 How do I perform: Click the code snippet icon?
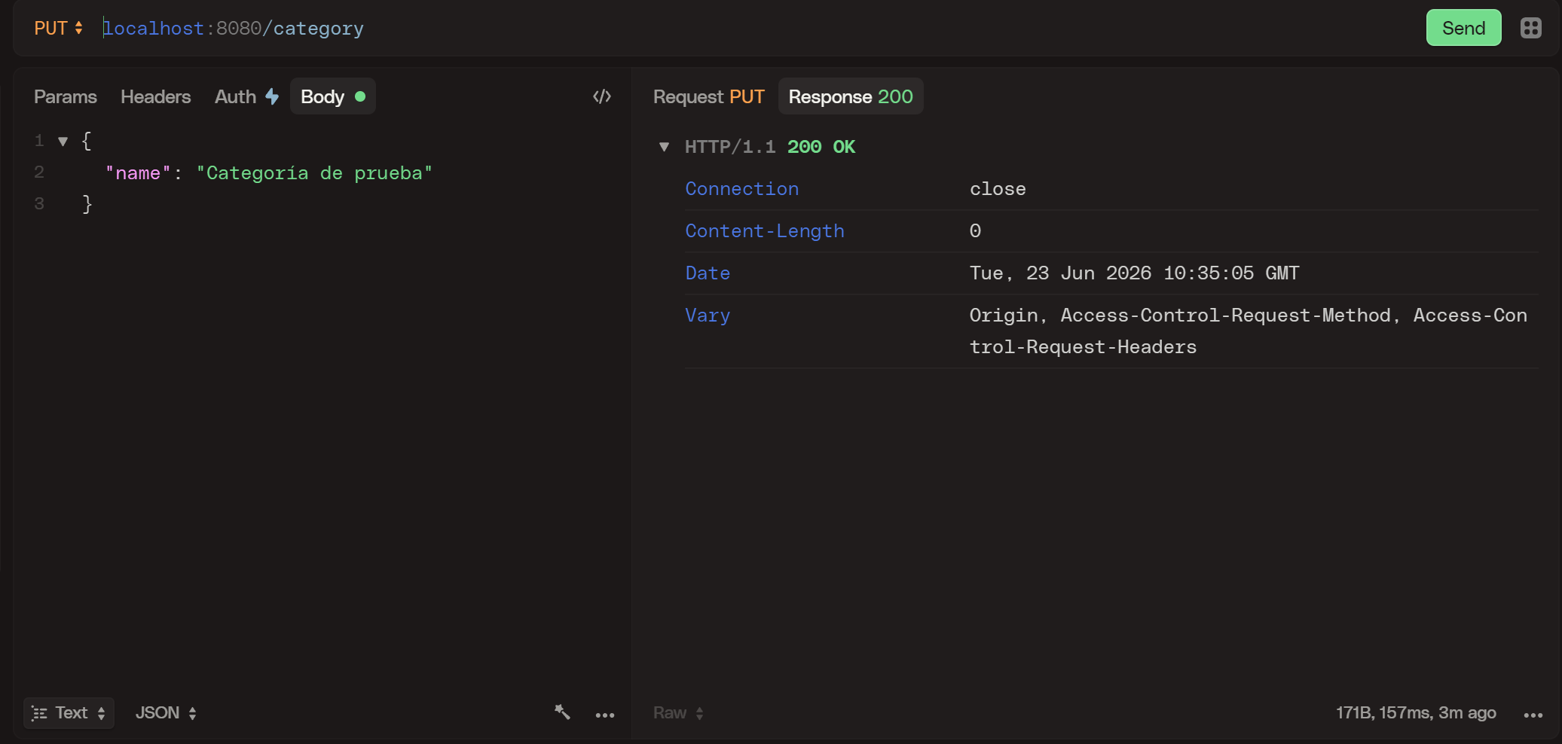601,96
